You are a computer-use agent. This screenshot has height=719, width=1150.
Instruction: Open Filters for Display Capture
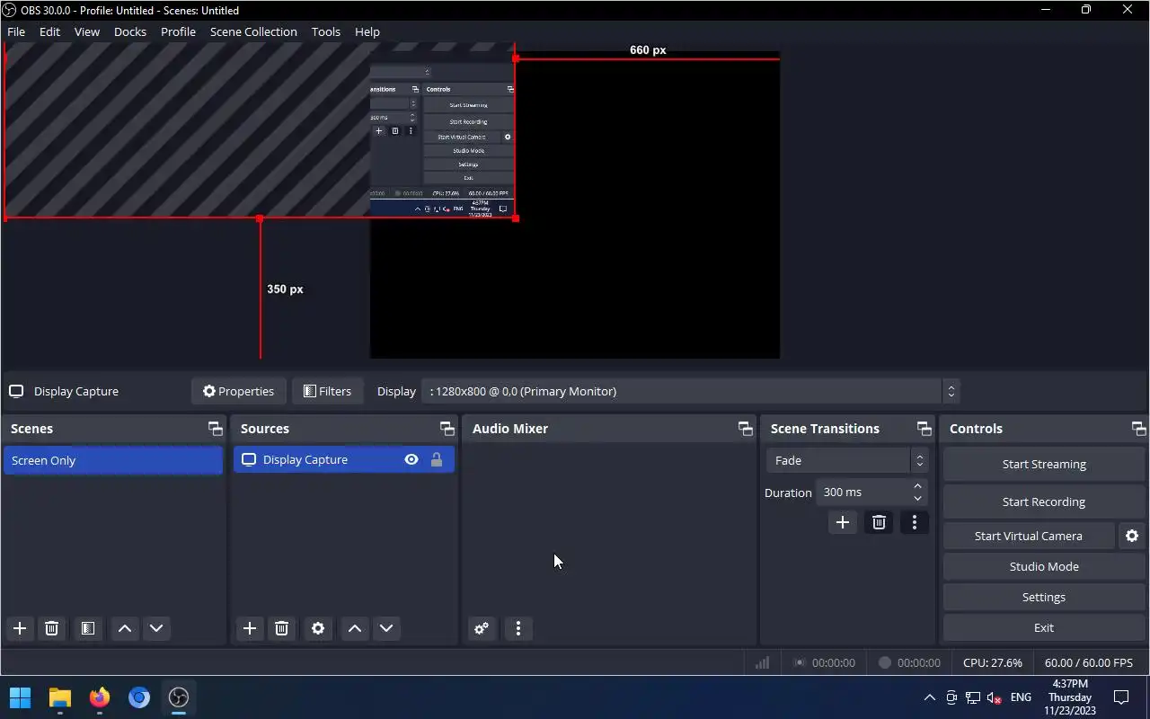pyautogui.click(x=327, y=391)
